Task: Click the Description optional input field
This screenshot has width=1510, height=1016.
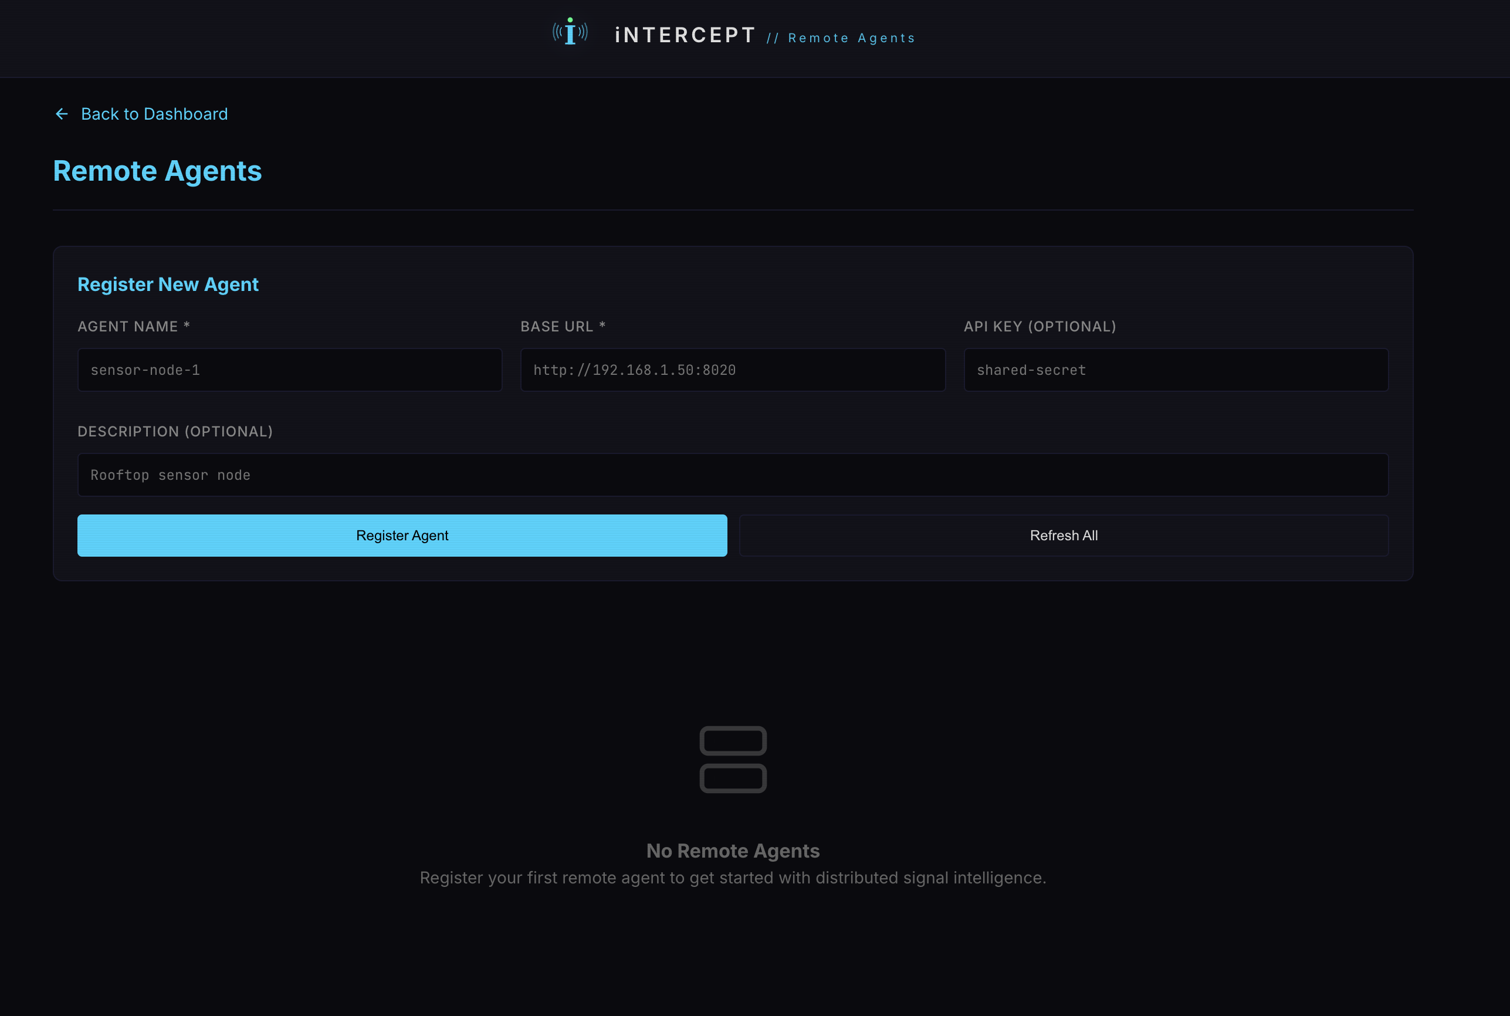Action: click(733, 475)
